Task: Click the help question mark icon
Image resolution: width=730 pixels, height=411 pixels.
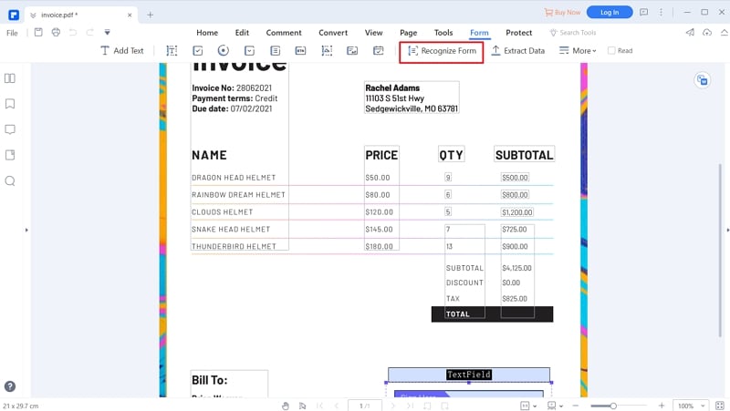Action: click(x=10, y=386)
